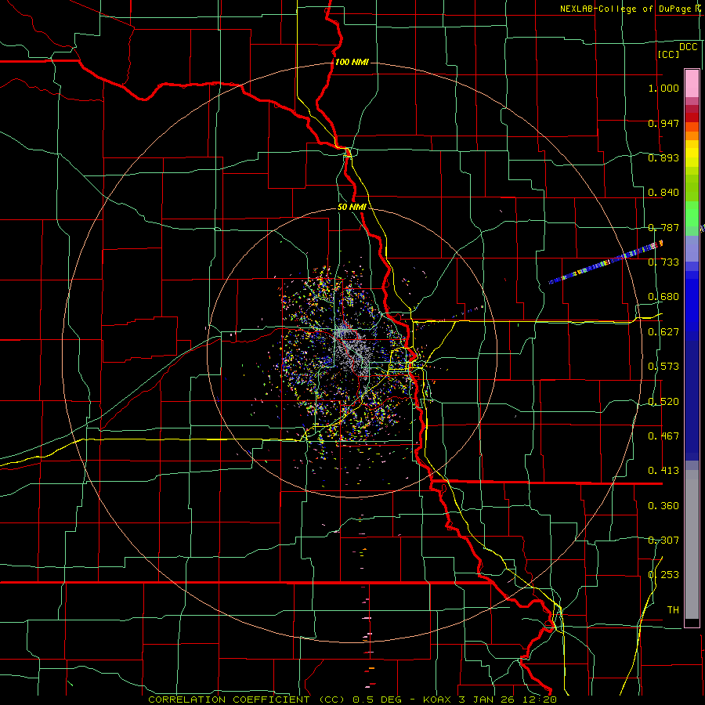Select the 0.680 color scale value
This screenshot has width=705, height=705.
[663, 297]
